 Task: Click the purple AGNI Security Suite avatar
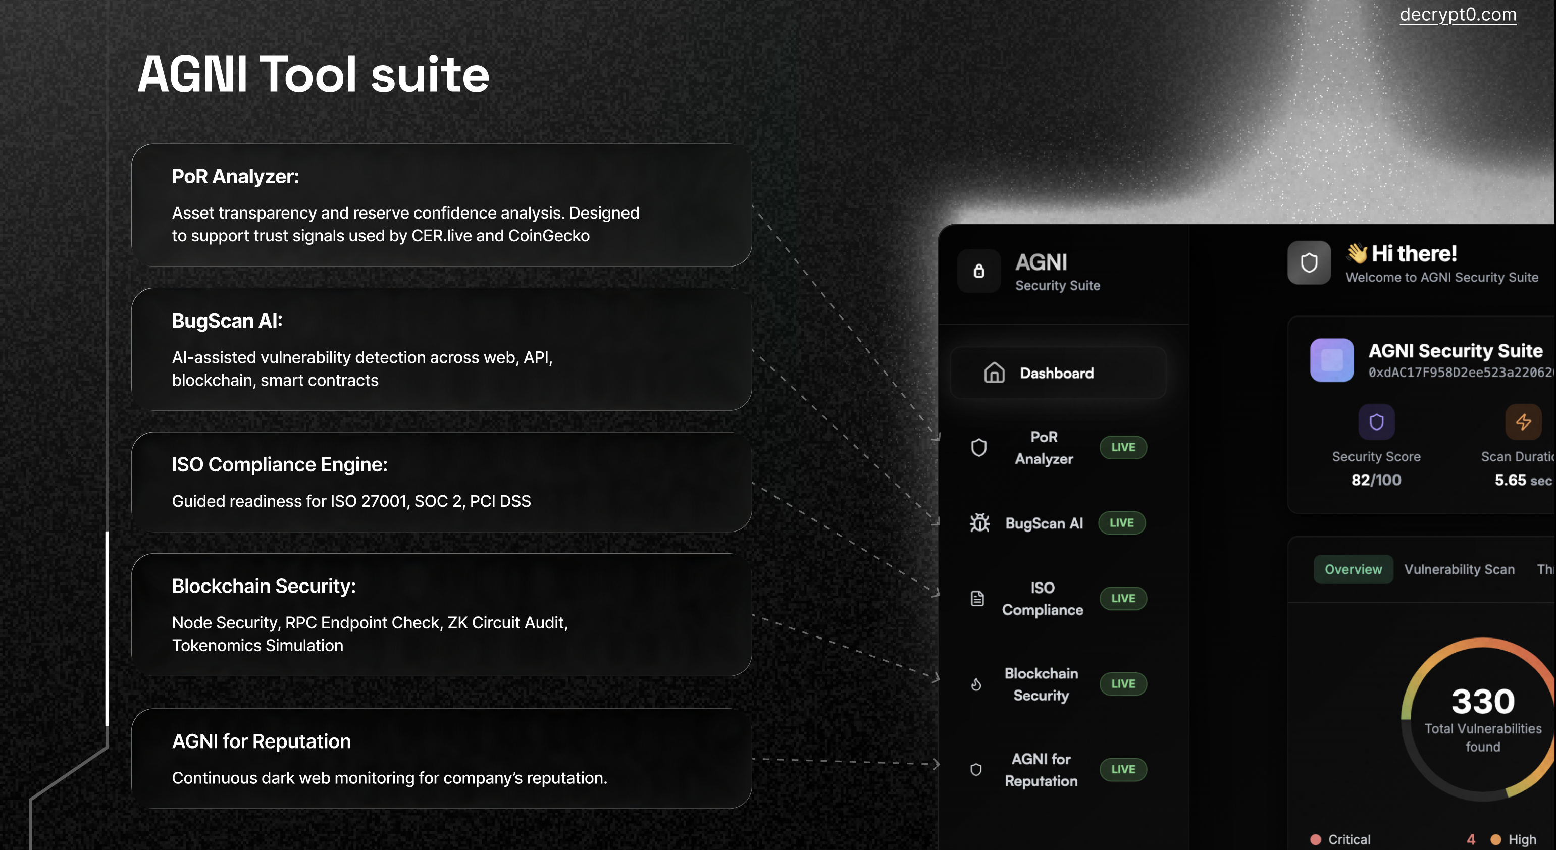tap(1331, 360)
